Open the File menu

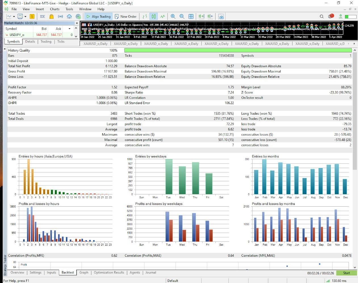(14, 9)
